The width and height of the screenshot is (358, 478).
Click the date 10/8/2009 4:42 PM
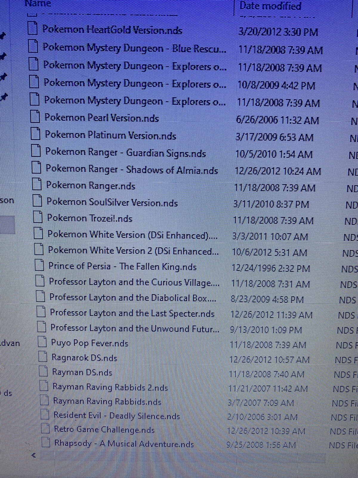coord(276,86)
